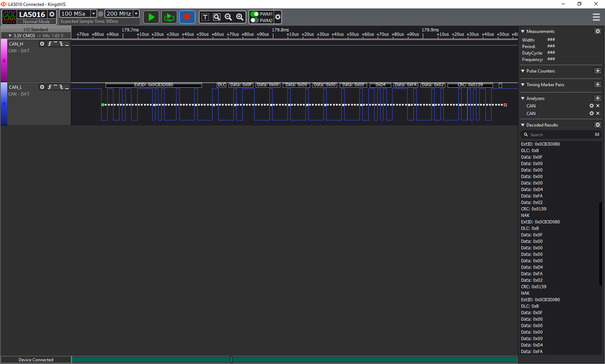The width and height of the screenshot is (605, 364).
Task: Click the colored waveform mode icon
Action: pos(9,17)
